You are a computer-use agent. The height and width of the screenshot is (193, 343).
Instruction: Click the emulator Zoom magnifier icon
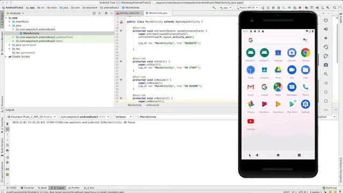tap(326, 74)
